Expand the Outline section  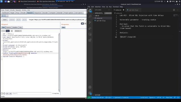pyautogui.click(x=98, y=95)
